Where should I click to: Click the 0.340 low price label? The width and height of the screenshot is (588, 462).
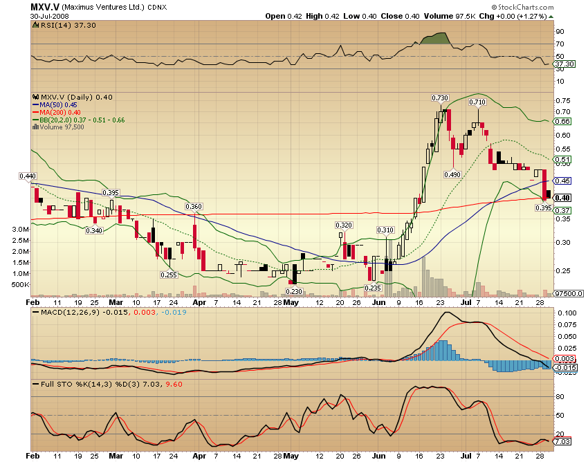coord(94,230)
